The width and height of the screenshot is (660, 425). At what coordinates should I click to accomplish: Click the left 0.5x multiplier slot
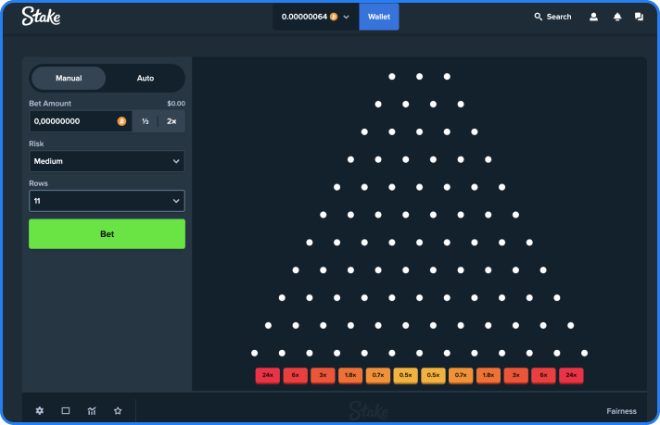tap(406, 375)
